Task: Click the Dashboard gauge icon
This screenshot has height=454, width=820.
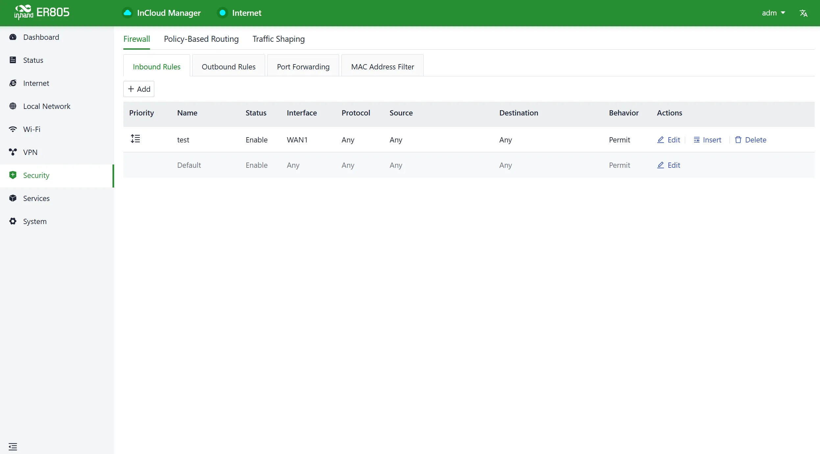Action: (13, 37)
